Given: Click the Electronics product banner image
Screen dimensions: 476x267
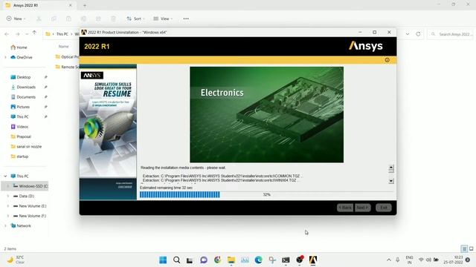Looking at the screenshot, I should point(266,115).
